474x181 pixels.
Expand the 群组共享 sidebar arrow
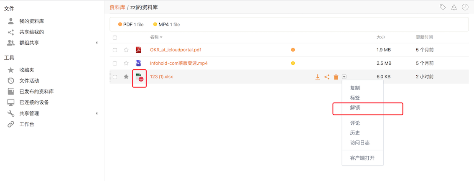[x=97, y=43]
